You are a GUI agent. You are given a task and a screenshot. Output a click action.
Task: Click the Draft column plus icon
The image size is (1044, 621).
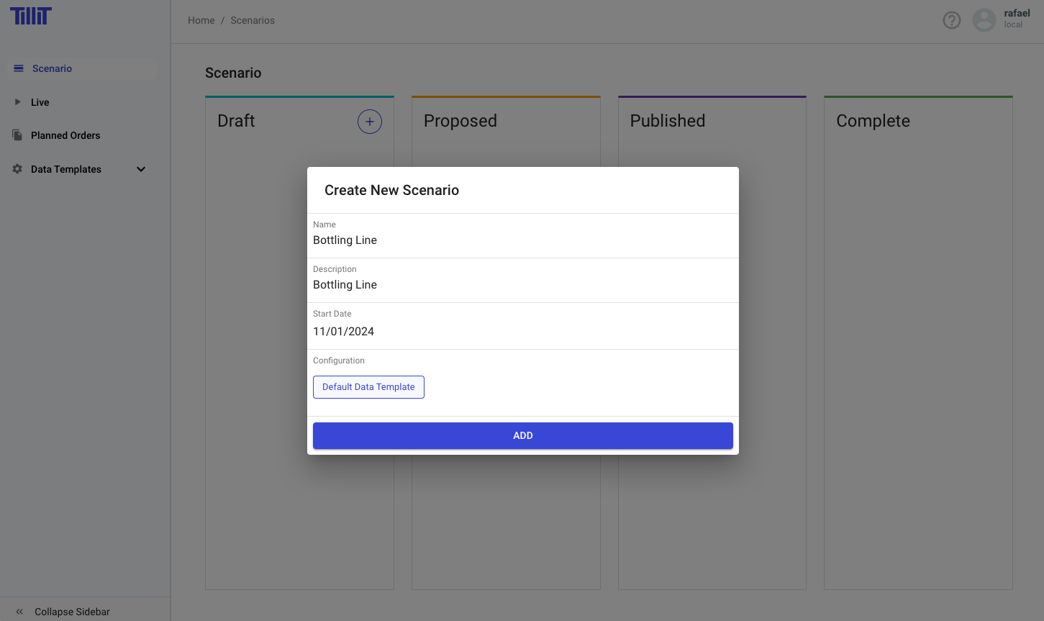pyautogui.click(x=370, y=122)
